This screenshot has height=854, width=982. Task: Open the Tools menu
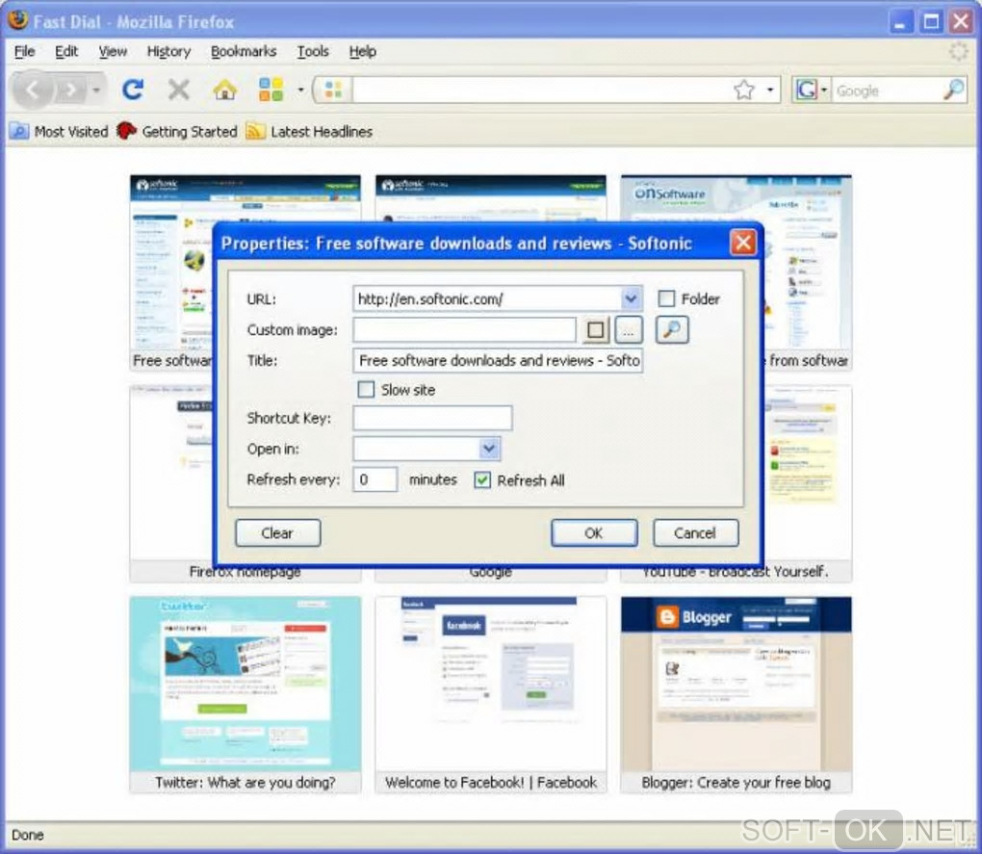point(313,51)
